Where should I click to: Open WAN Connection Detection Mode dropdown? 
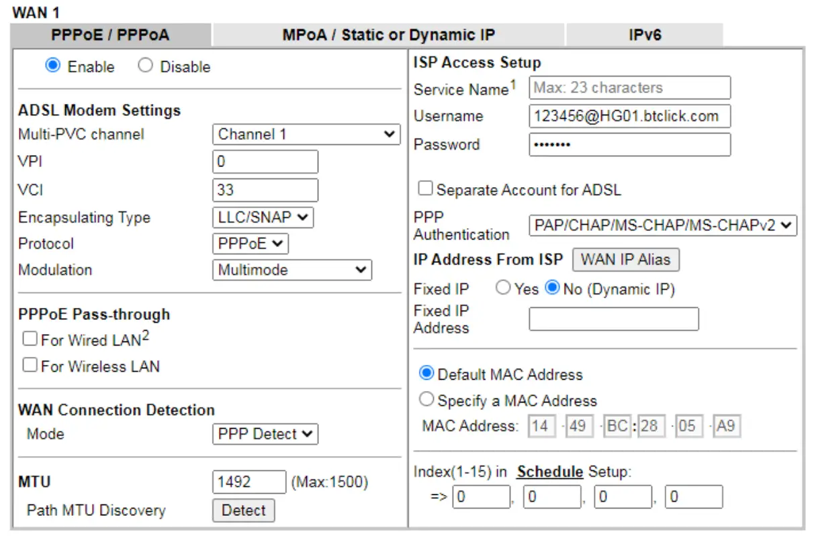264,434
